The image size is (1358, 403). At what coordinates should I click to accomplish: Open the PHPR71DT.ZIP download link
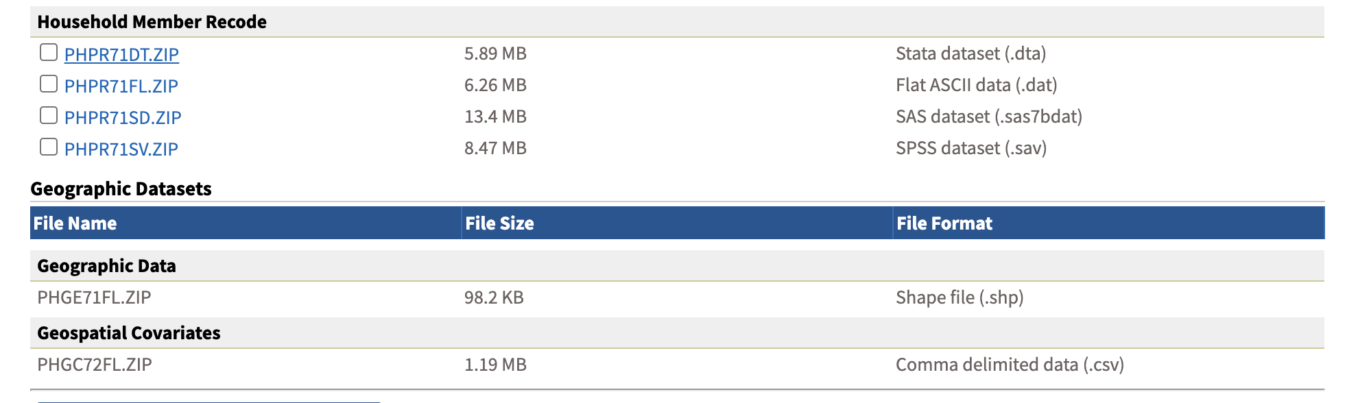(x=121, y=55)
